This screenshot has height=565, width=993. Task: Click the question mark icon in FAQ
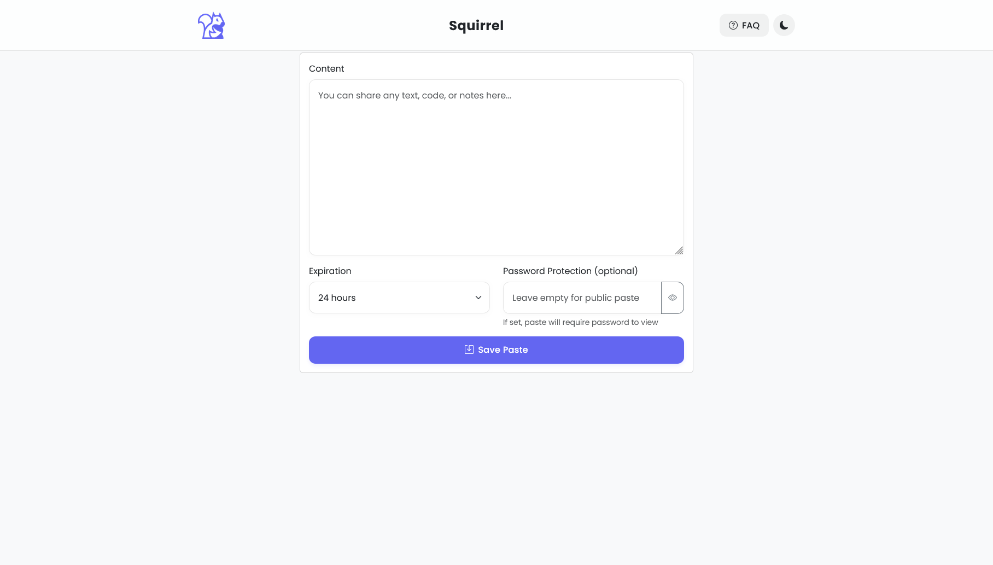(x=733, y=25)
